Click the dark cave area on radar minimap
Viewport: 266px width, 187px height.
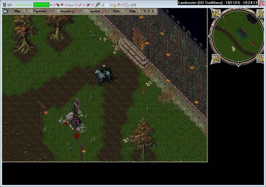[x=252, y=18]
